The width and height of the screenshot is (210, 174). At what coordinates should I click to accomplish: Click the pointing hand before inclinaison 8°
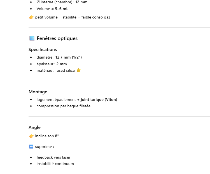coord(31,136)
